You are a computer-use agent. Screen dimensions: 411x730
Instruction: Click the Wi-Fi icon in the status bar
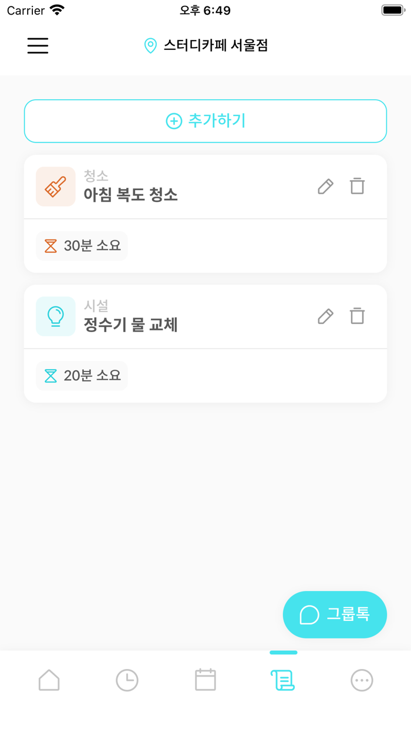click(56, 9)
